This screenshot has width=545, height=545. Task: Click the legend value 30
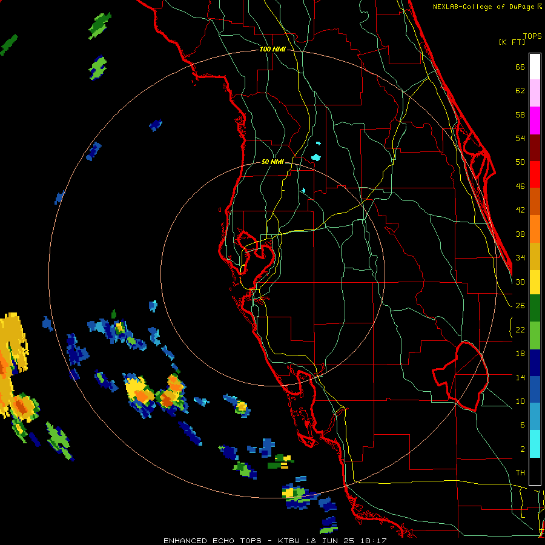(x=520, y=282)
